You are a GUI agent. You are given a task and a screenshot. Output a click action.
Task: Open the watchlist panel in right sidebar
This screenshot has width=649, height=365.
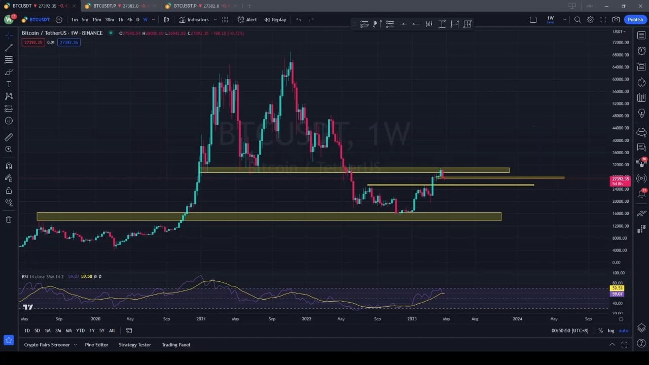[641, 35]
